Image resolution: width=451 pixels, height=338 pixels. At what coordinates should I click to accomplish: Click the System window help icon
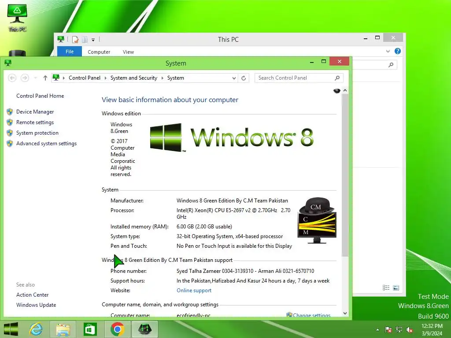[x=337, y=91]
